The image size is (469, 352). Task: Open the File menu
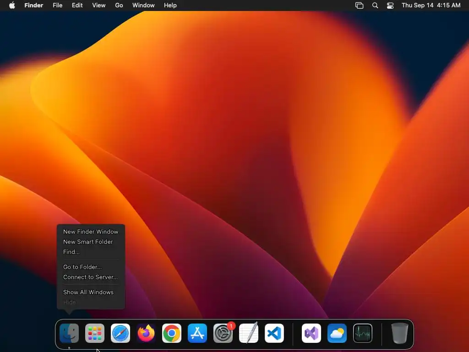coord(57,5)
